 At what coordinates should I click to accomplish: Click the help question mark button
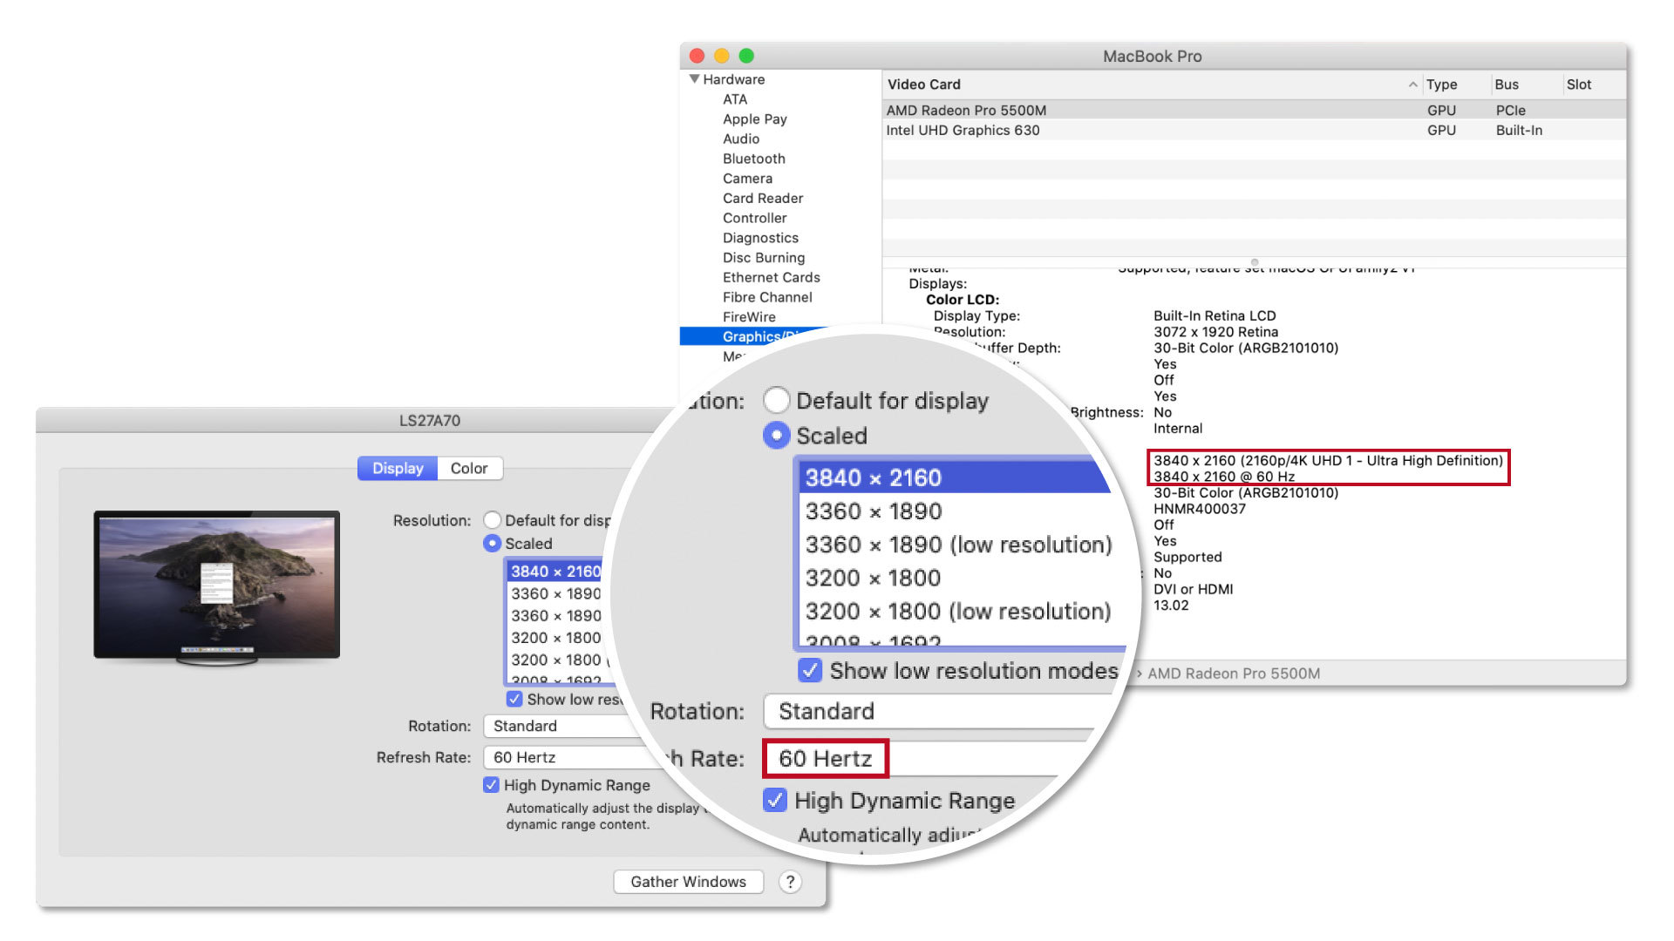pos(790,882)
